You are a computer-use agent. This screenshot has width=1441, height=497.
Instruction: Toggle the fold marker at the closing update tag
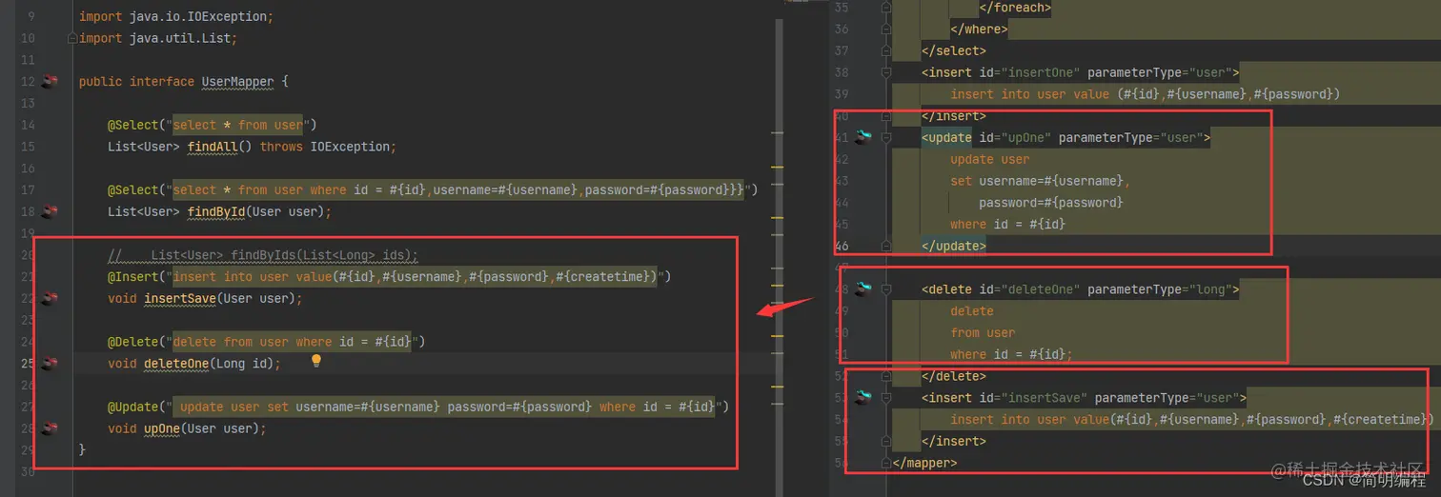pos(886,246)
